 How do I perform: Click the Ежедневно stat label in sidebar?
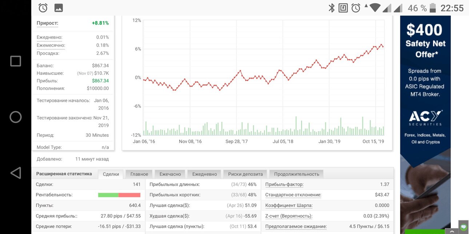click(49, 37)
